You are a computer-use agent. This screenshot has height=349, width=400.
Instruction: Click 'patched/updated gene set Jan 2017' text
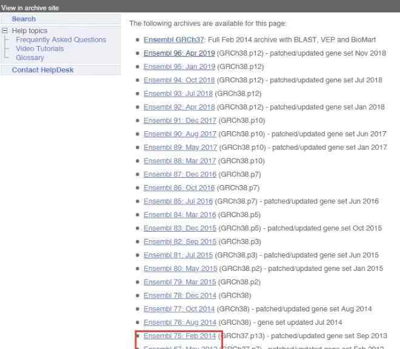click(x=330, y=148)
